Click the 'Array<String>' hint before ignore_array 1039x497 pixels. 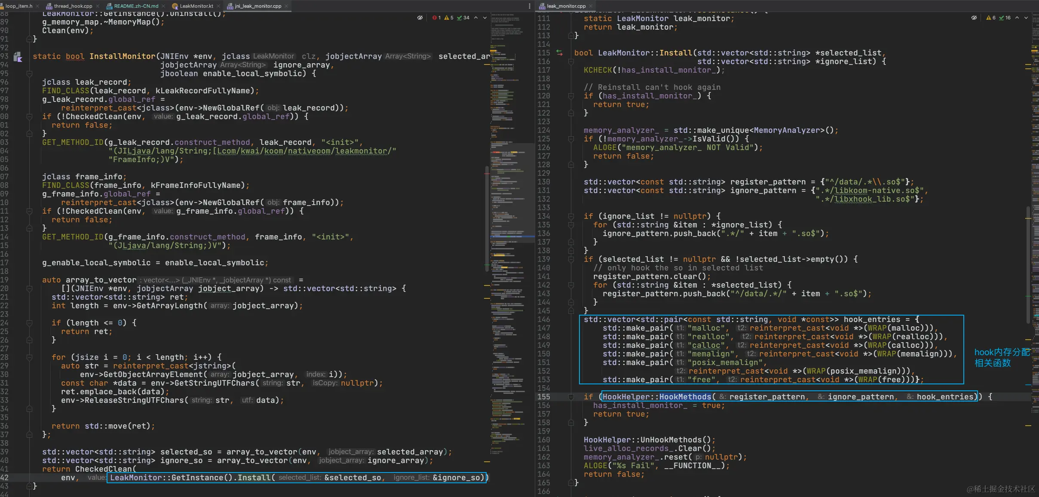click(x=243, y=65)
